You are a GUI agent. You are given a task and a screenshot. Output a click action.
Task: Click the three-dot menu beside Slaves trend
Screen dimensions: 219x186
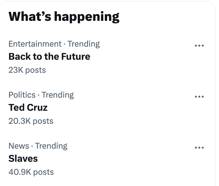(x=199, y=148)
